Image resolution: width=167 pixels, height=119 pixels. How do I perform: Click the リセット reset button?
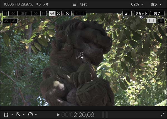click(x=141, y=14)
